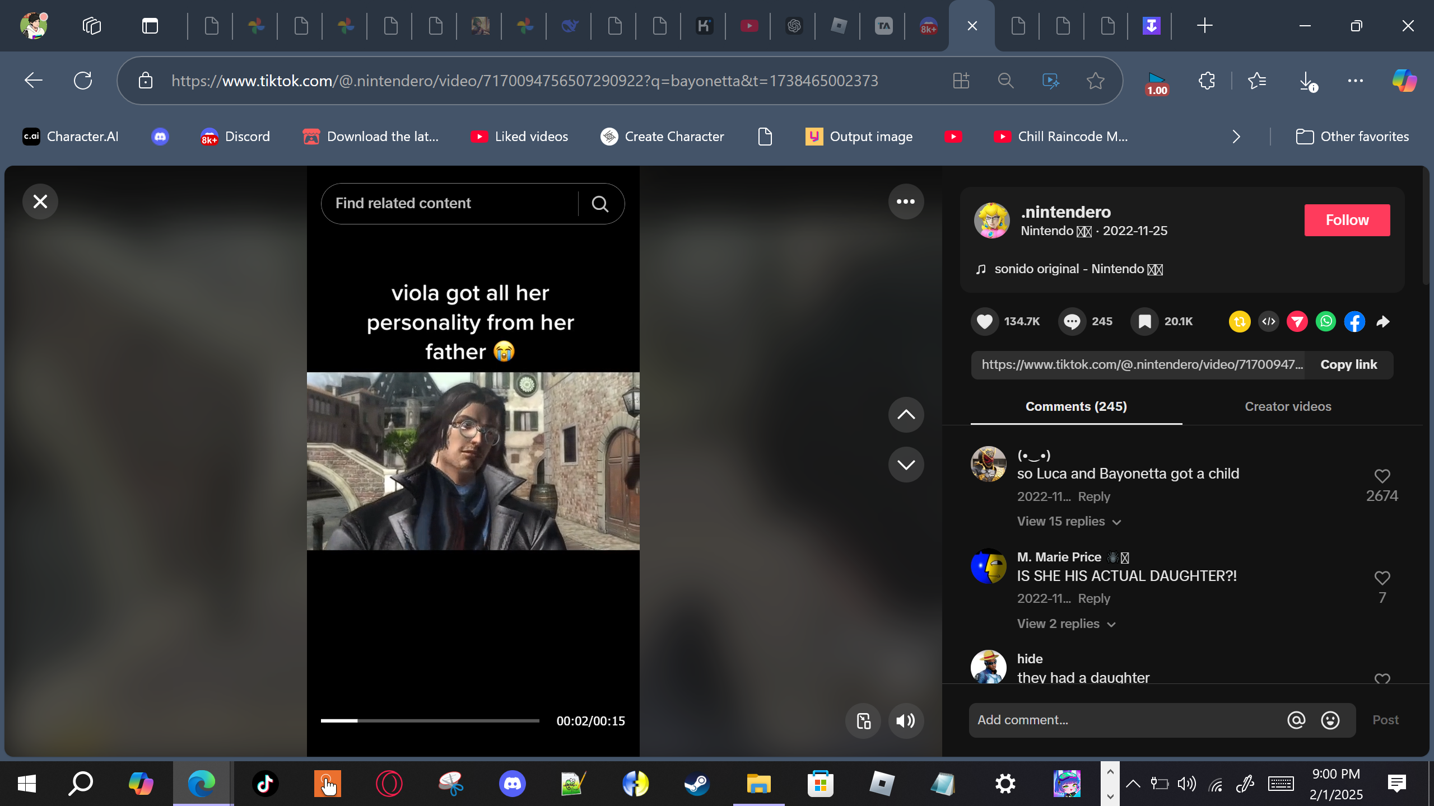Open the three-dot video options menu
This screenshot has height=806, width=1434.
click(x=905, y=201)
